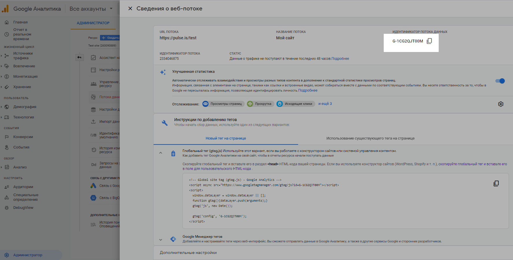This screenshot has height=260, width=513.
Task: Open Дополнительные настройки section
Action: pos(188,253)
